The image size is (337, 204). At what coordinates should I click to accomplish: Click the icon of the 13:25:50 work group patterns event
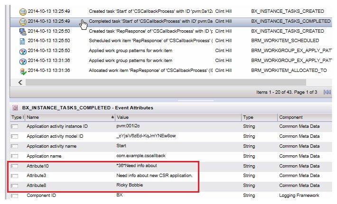click(x=22, y=51)
